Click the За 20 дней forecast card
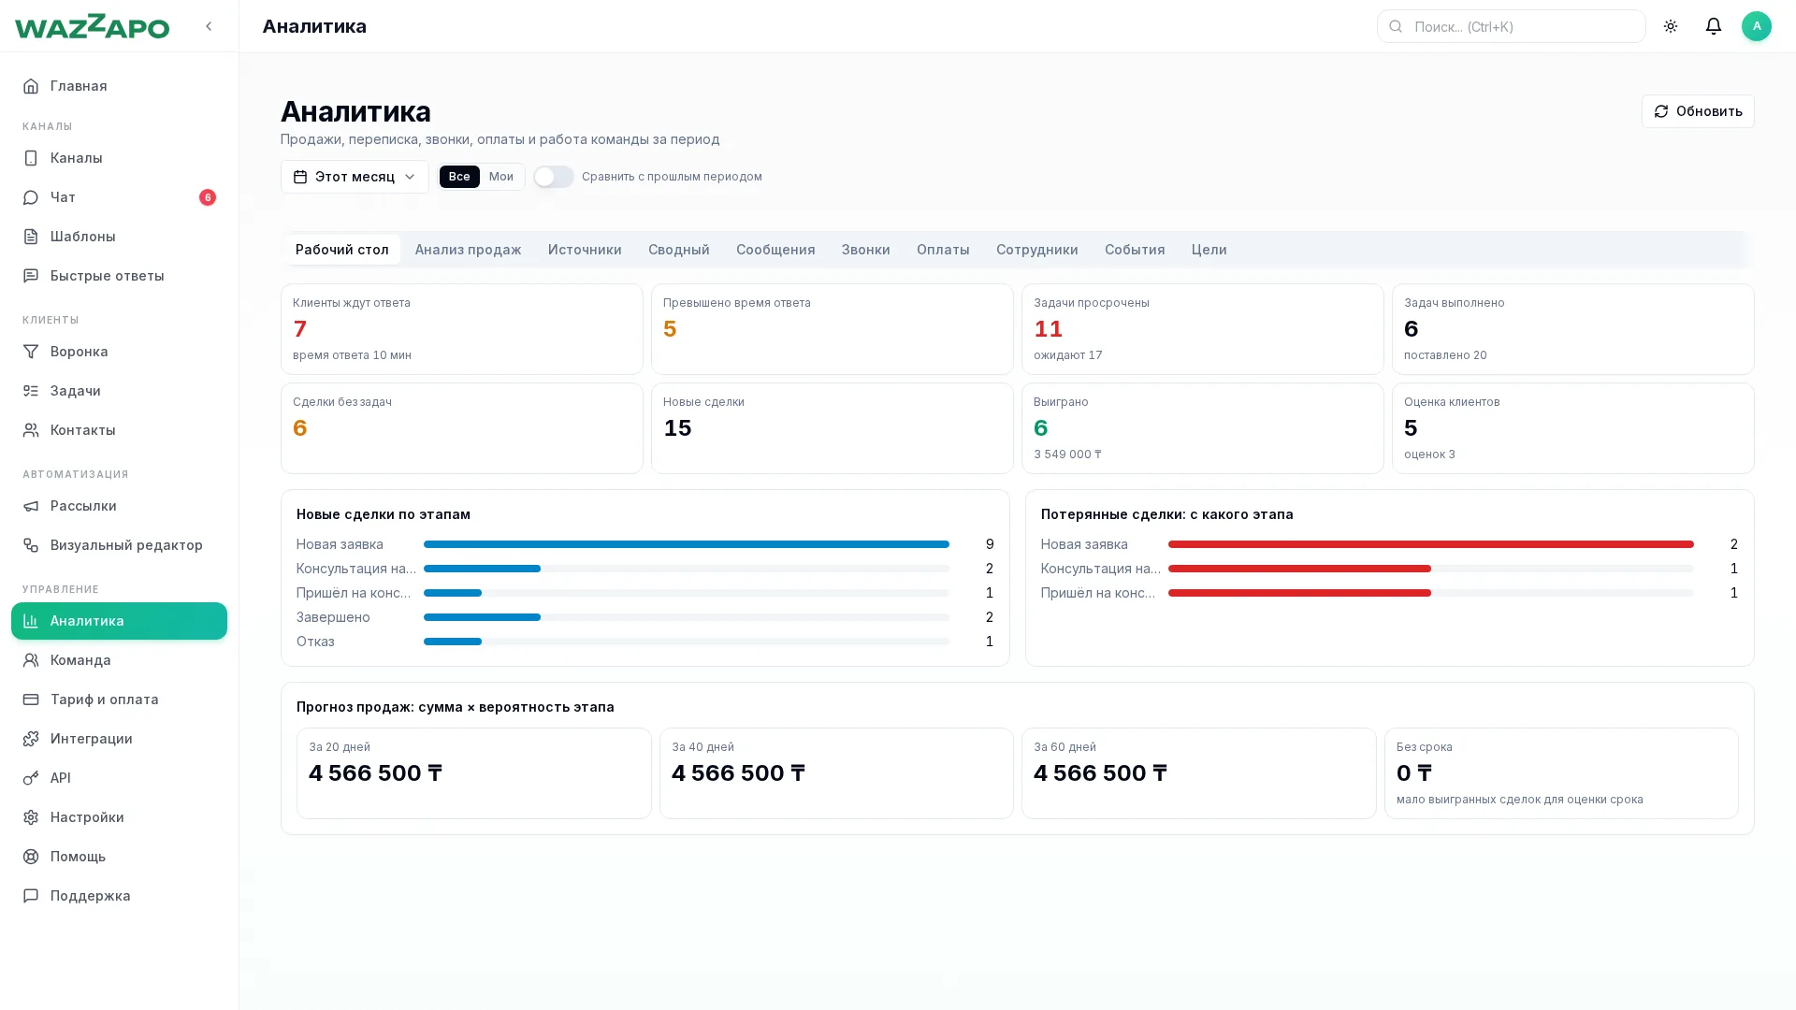The image size is (1796, 1010). click(474, 773)
